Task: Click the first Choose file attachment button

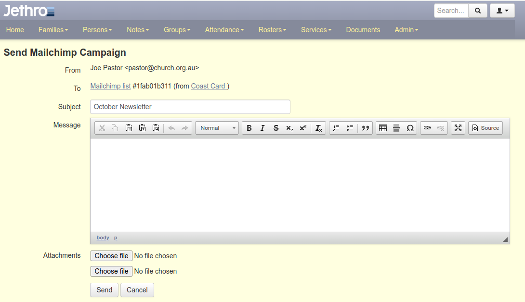Action: click(x=111, y=256)
